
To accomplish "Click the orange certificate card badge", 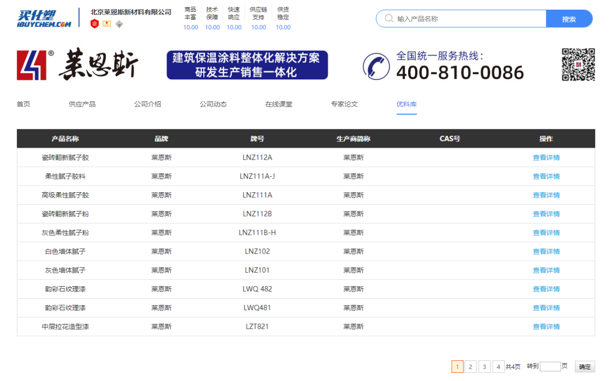I will point(107,24).
